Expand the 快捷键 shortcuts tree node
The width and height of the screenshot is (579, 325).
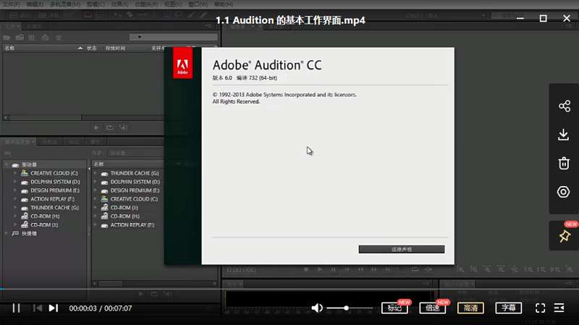7,234
